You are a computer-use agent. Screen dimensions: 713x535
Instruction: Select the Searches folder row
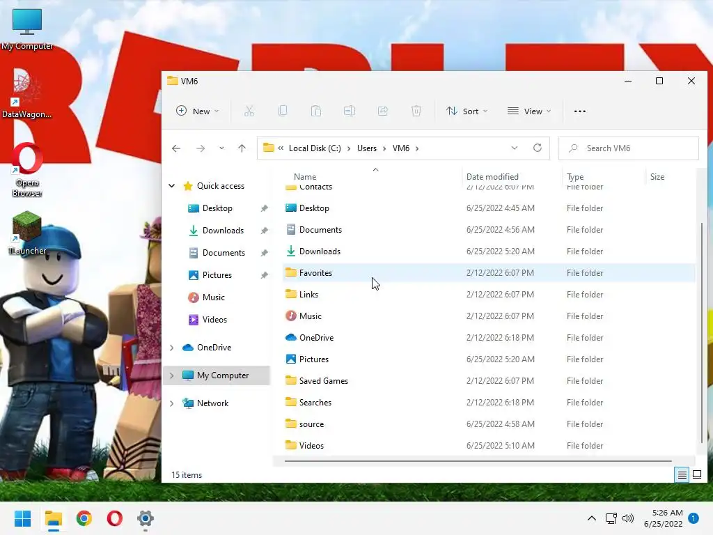click(489, 403)
